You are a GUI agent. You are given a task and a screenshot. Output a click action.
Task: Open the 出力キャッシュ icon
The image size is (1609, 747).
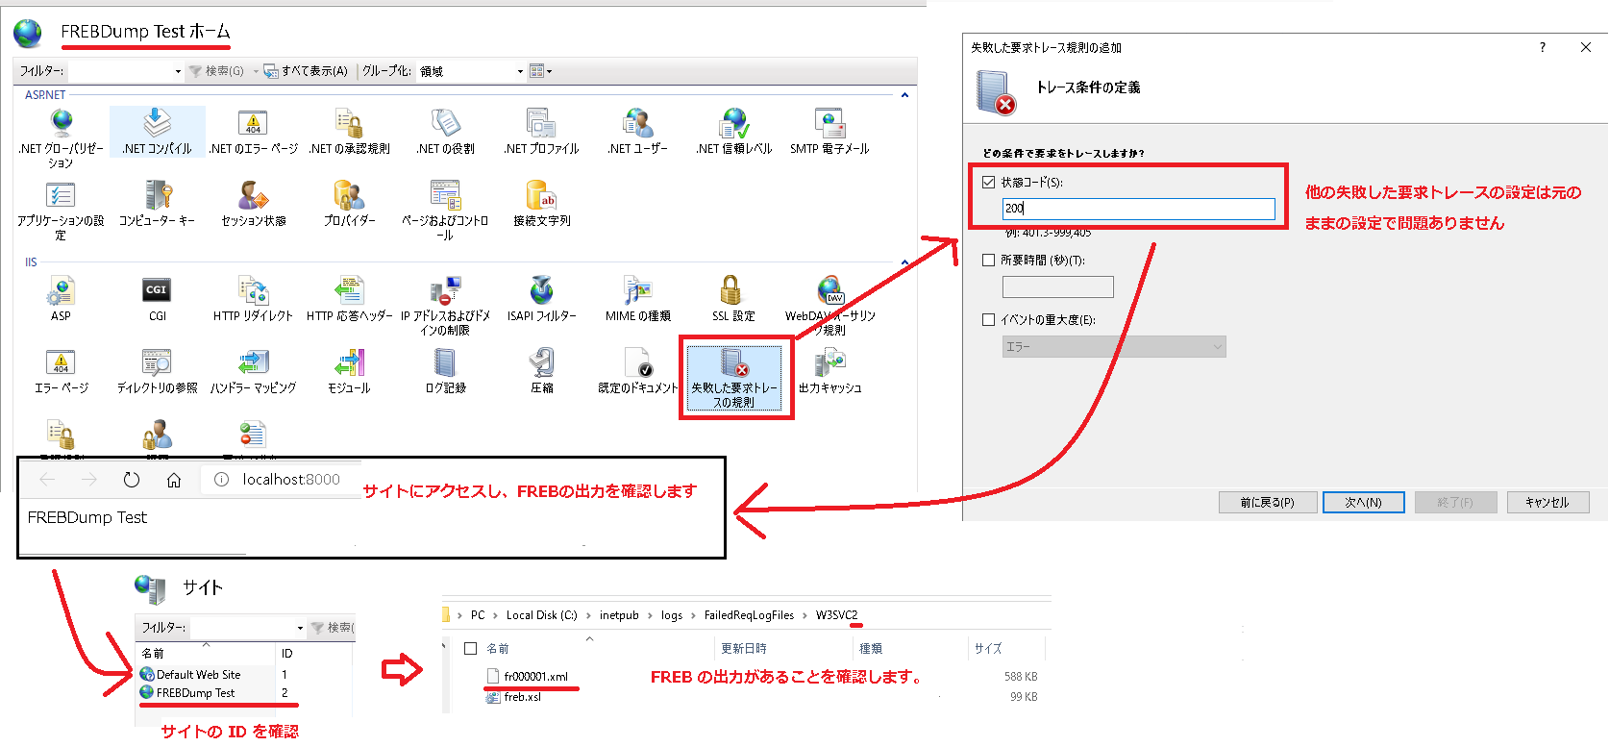[x=829, y=370]
